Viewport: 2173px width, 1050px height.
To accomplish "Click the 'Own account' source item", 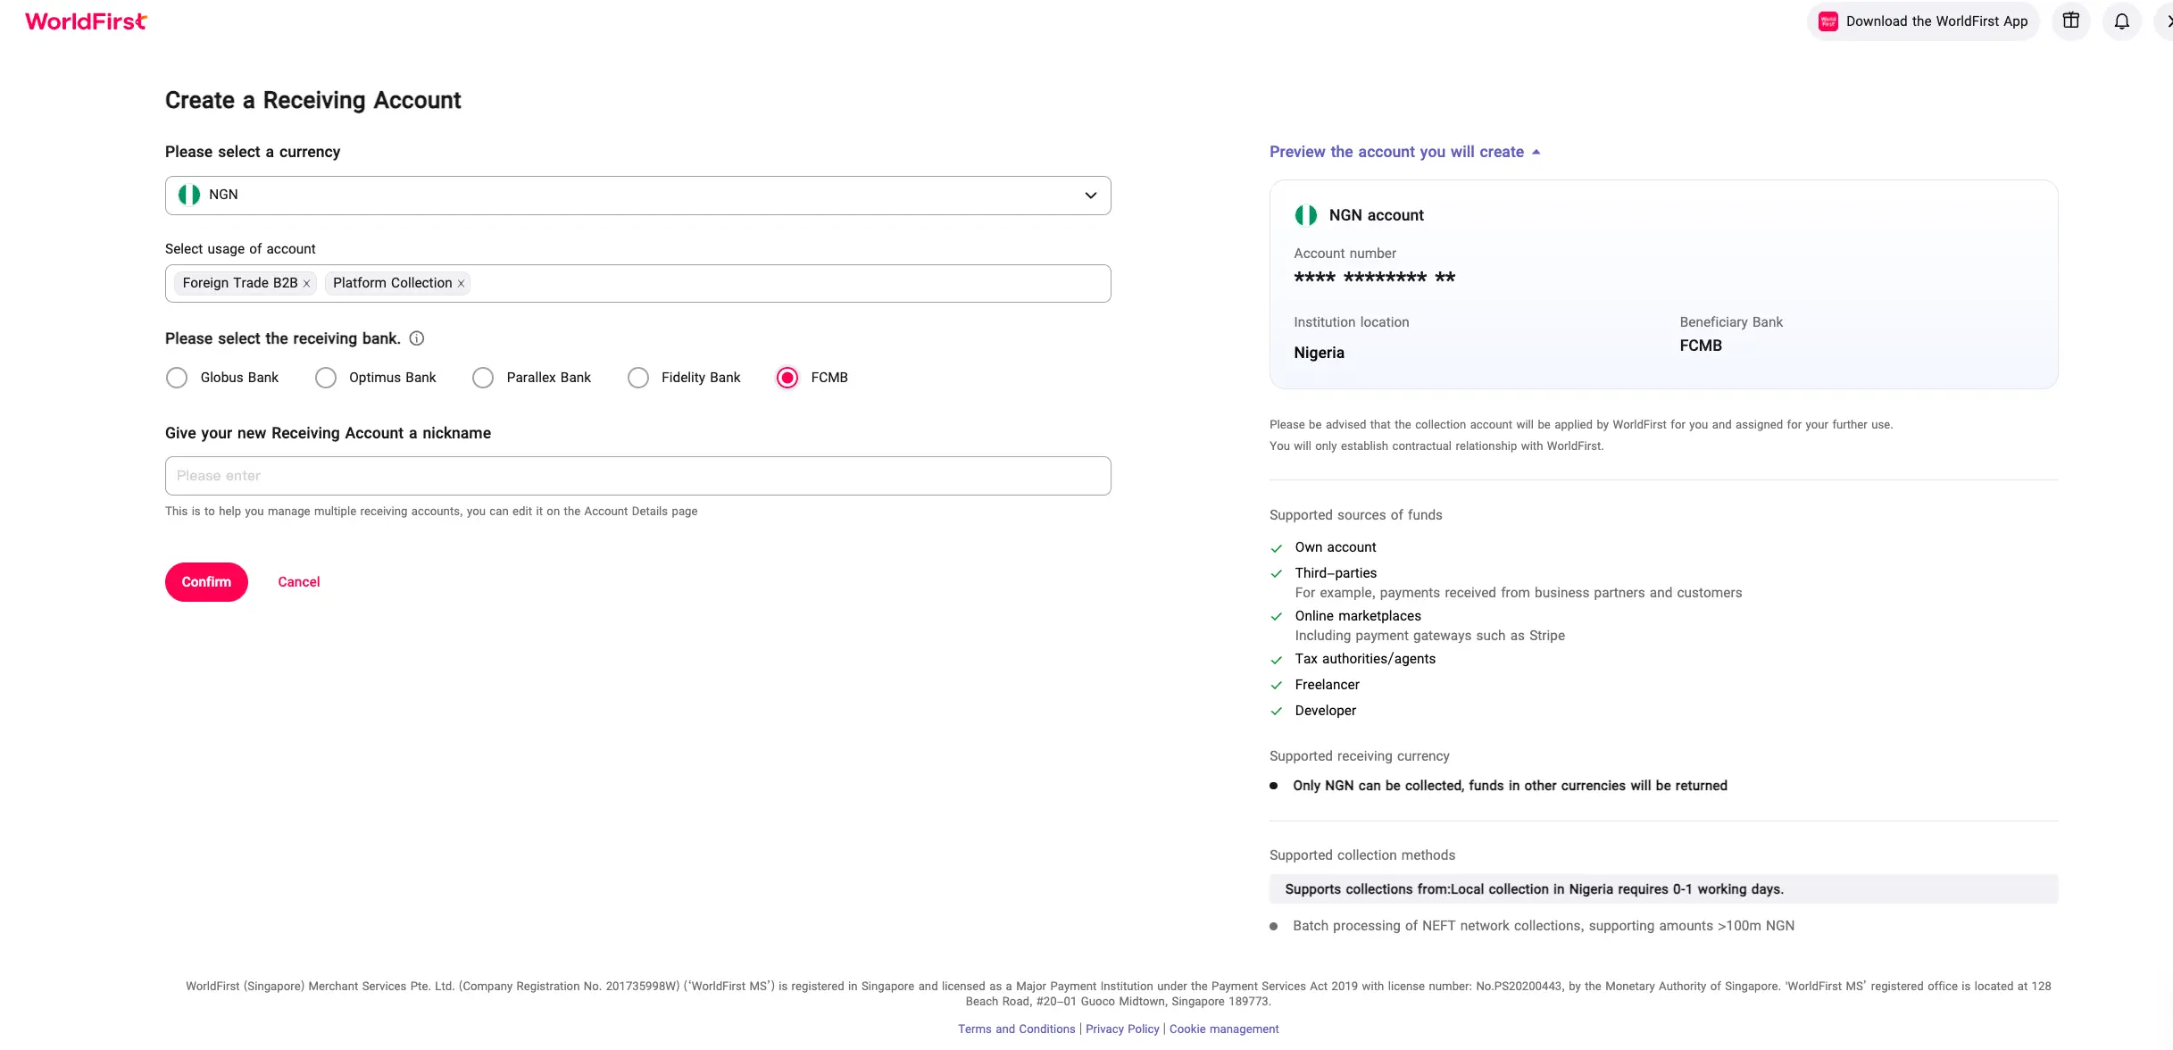I will (1336, 547).
